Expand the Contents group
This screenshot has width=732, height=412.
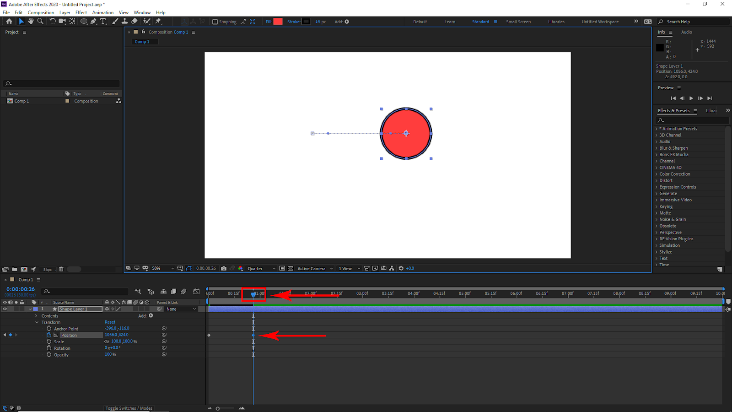point(36,316)
